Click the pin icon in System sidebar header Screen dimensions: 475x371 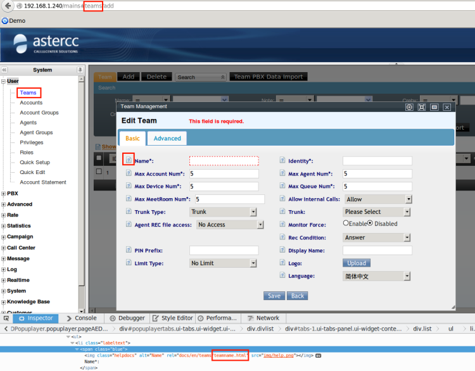[x=80, y=70]
